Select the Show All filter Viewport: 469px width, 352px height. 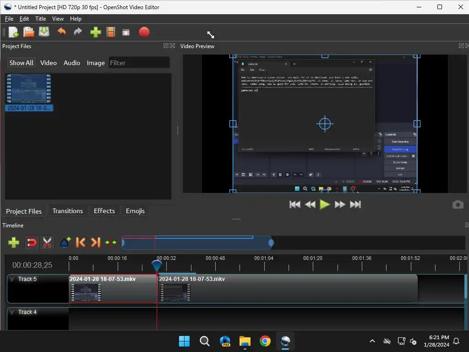pyautogui.click(x=21, y=63)
